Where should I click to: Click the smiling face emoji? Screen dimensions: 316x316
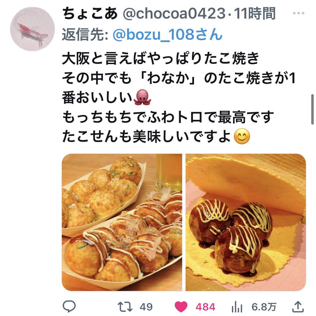coord(242,136)
